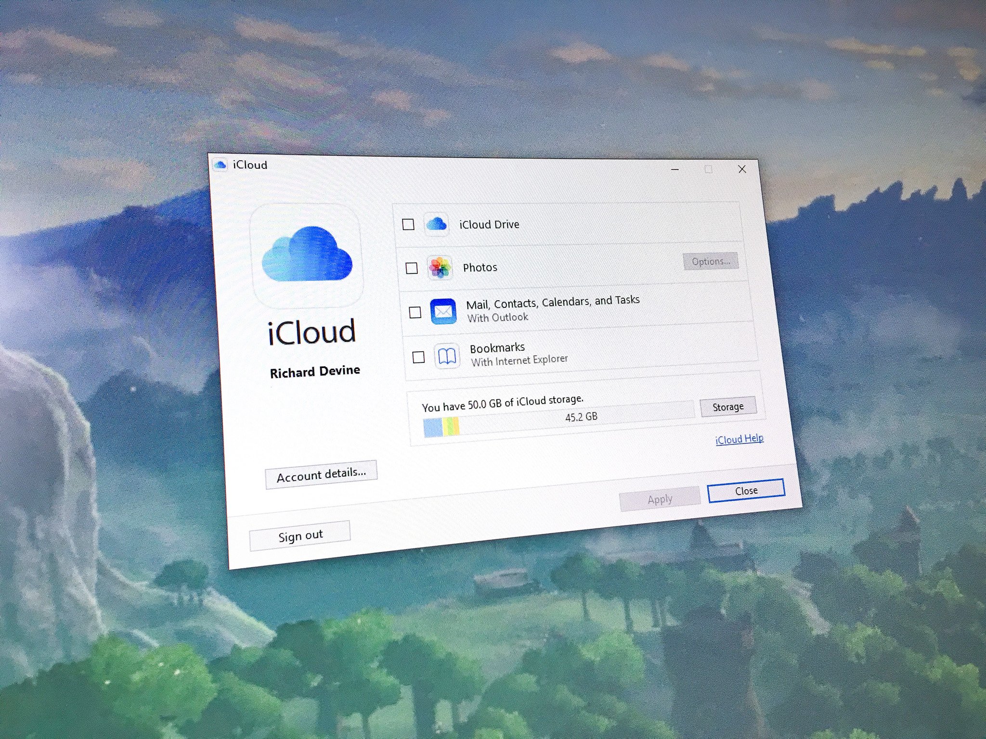Enable the Photos sync checkbox
Screen dimensions: 986x739
411,268
